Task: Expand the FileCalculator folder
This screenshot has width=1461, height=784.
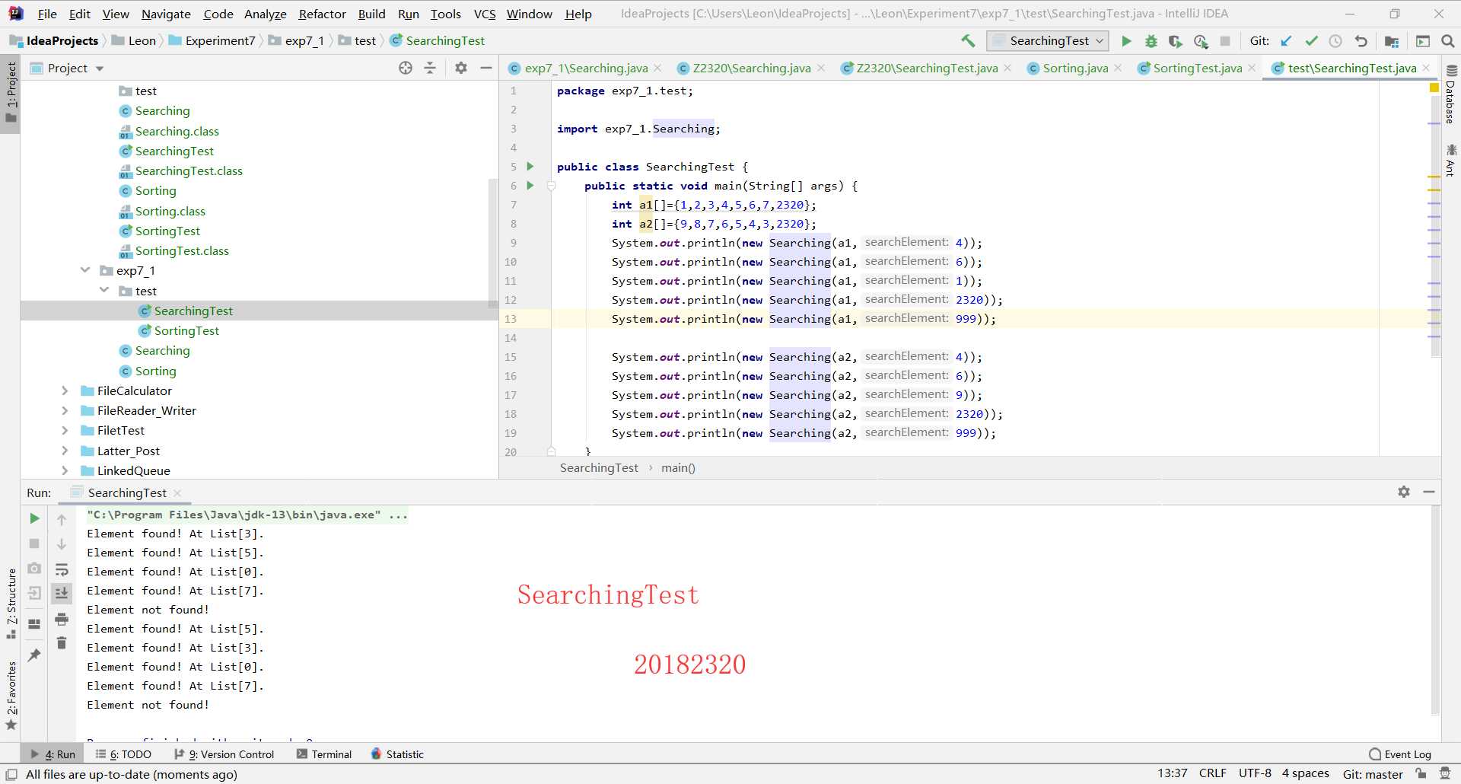Action: pyautogui.click(x=65, y=390)
